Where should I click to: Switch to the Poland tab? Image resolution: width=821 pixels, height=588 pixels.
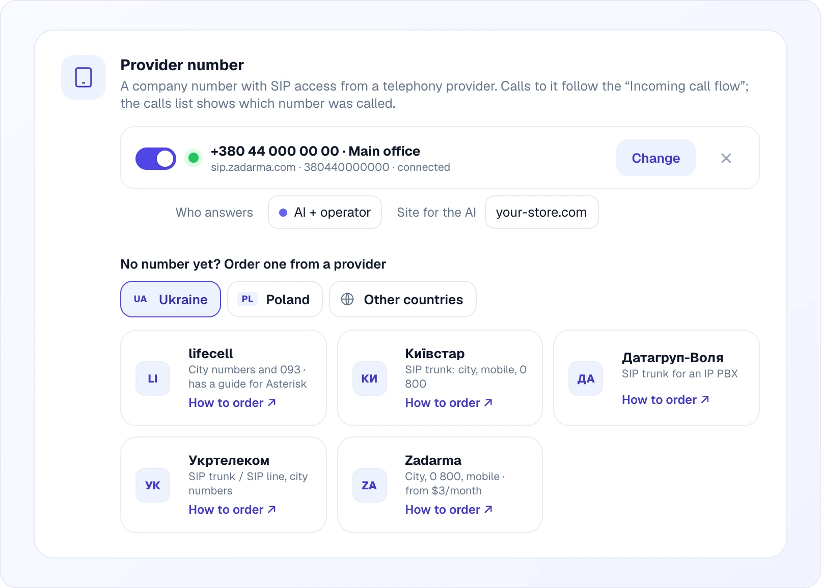(275, 299)
